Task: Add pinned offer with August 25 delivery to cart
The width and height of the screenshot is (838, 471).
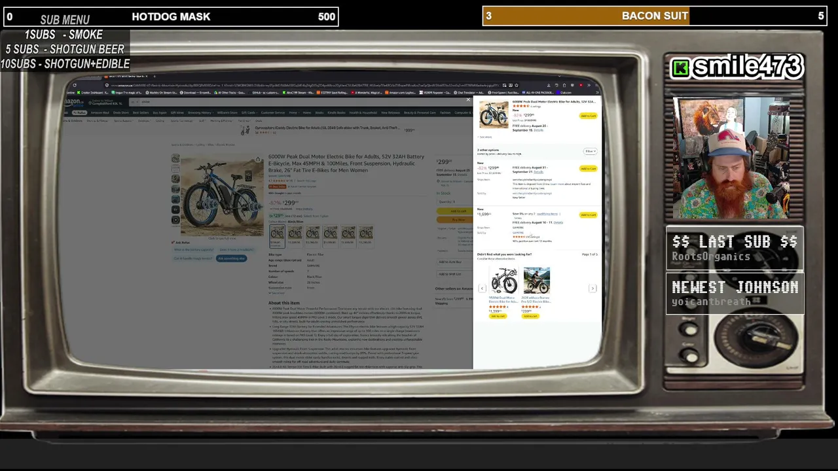Action: [588, 116]
